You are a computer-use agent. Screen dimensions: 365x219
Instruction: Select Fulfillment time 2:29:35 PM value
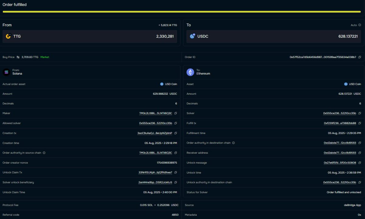[344, 133]
